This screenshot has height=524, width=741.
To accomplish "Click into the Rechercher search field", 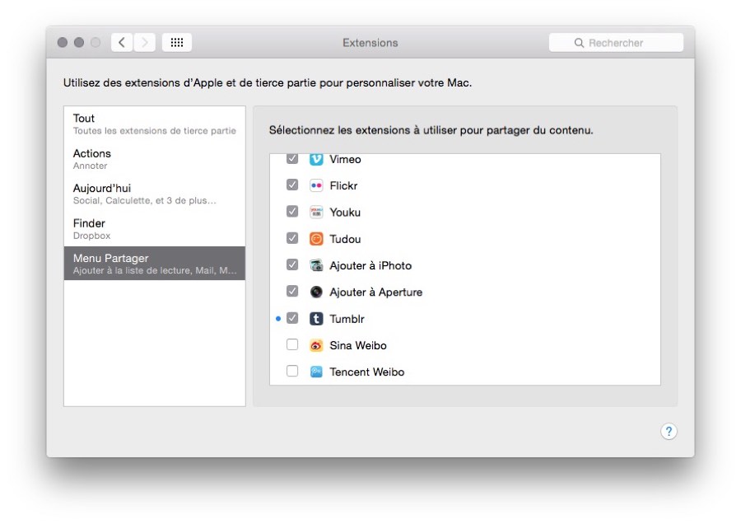I will [616, 43].
